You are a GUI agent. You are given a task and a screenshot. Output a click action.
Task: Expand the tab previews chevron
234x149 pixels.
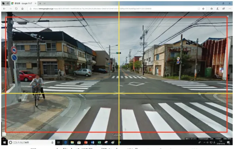click(x=45, y=3)
